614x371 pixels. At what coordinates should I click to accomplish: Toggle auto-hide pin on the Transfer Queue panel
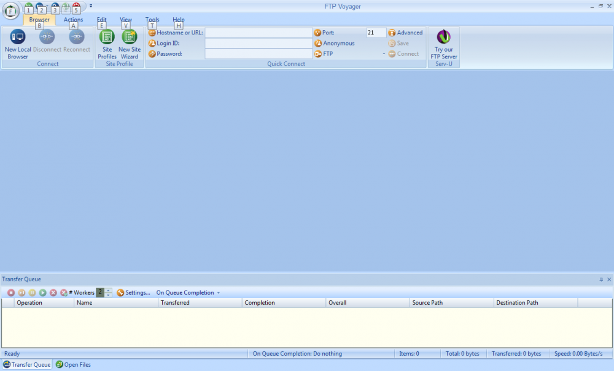(x=602, y=279)
